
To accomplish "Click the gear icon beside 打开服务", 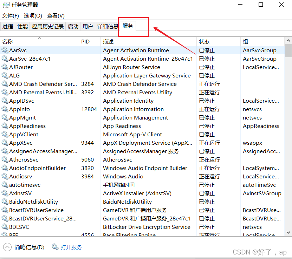I will [55, 247].
